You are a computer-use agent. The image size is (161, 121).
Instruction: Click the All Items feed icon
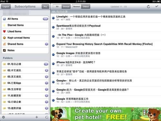pyautogui.click(x=5, y=19)
